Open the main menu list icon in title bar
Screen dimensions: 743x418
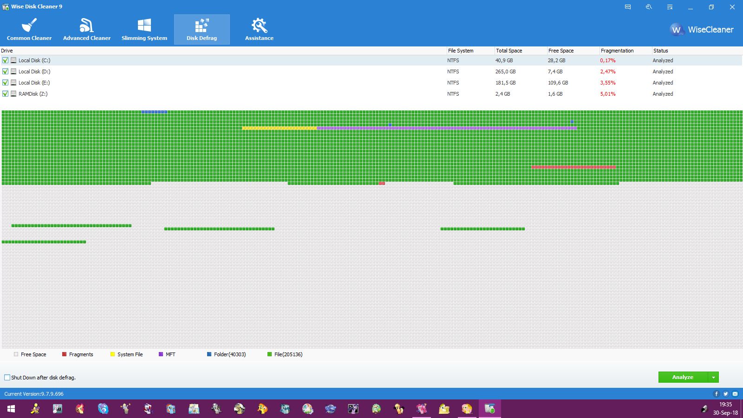click(x=670, y=7)
